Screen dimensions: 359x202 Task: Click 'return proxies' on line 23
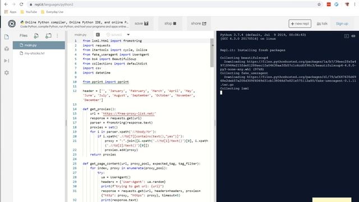tap(103, 155)
